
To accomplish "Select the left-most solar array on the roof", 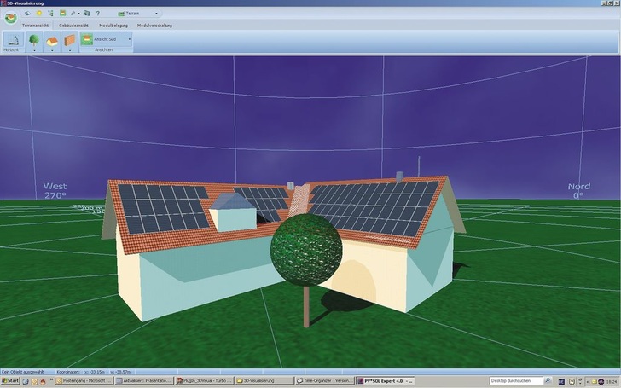I will click(164, 208).
